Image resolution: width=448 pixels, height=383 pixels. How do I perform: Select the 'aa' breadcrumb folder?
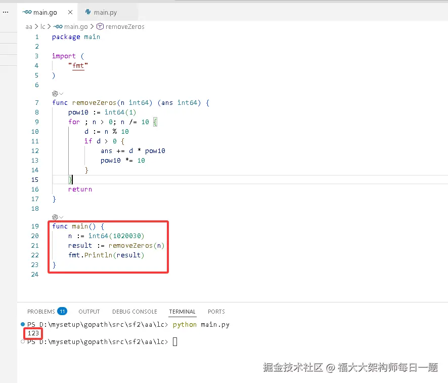click(x=29, y=27)
